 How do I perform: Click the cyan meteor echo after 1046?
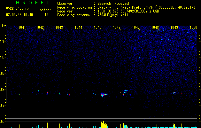pyautogui.click(x=126, y=91)
